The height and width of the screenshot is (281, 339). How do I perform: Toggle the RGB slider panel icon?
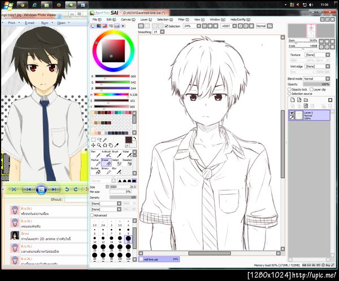point(99,26)
